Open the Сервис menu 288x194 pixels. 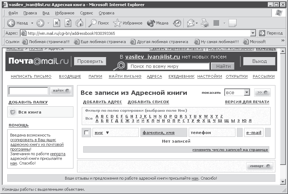pyautogui.click(x=86, y=13)
